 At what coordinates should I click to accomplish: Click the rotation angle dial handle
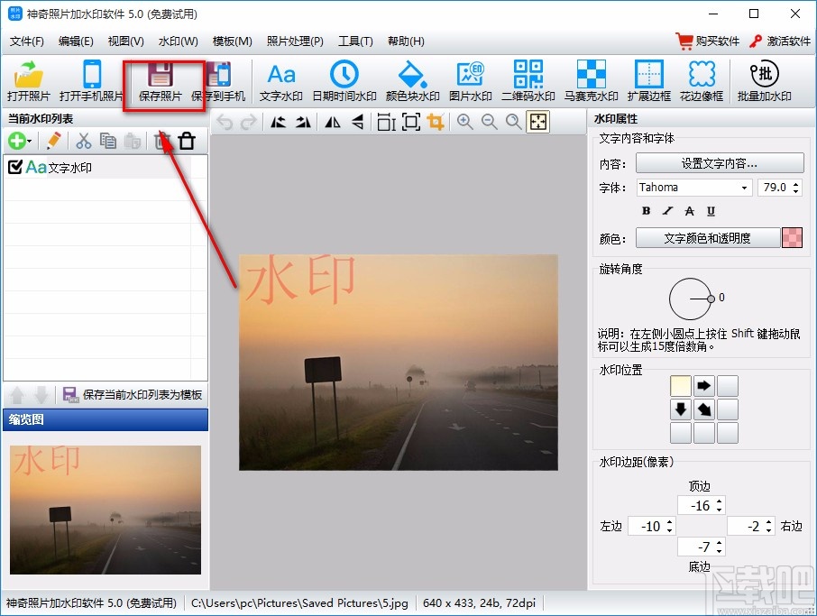point(711,299)
